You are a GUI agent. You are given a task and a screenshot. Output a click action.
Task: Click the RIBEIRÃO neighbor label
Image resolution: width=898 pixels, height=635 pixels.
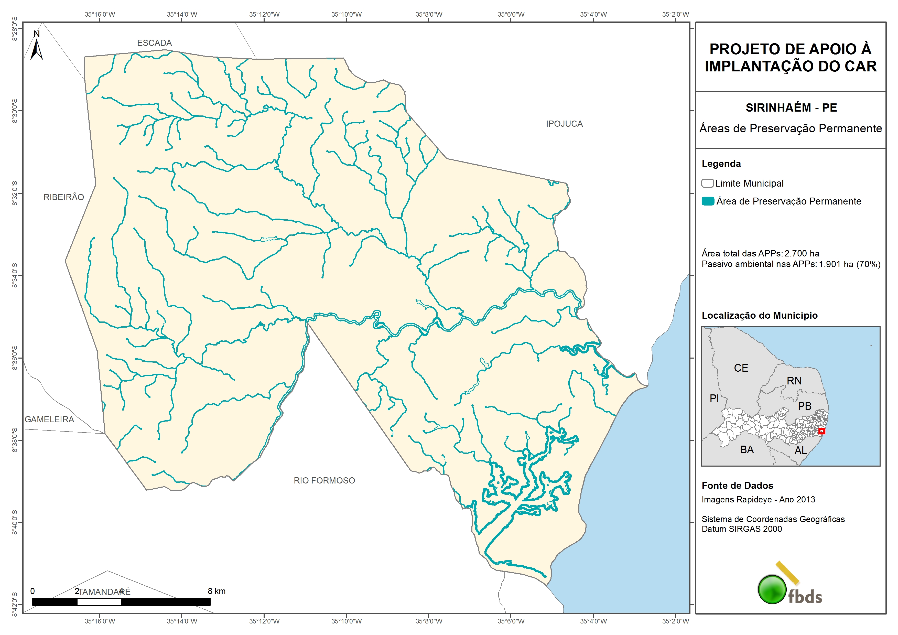[x=64, y=197]
